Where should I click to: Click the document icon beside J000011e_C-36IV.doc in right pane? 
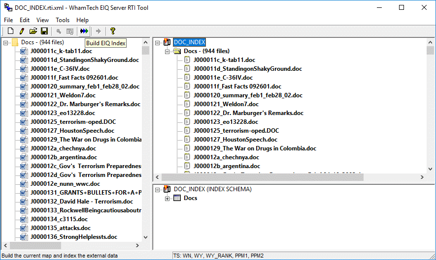(x=187, y=78)
